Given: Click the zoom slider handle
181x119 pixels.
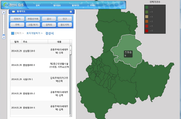Looking at the screenshot, I should click(x=4, y=35).
